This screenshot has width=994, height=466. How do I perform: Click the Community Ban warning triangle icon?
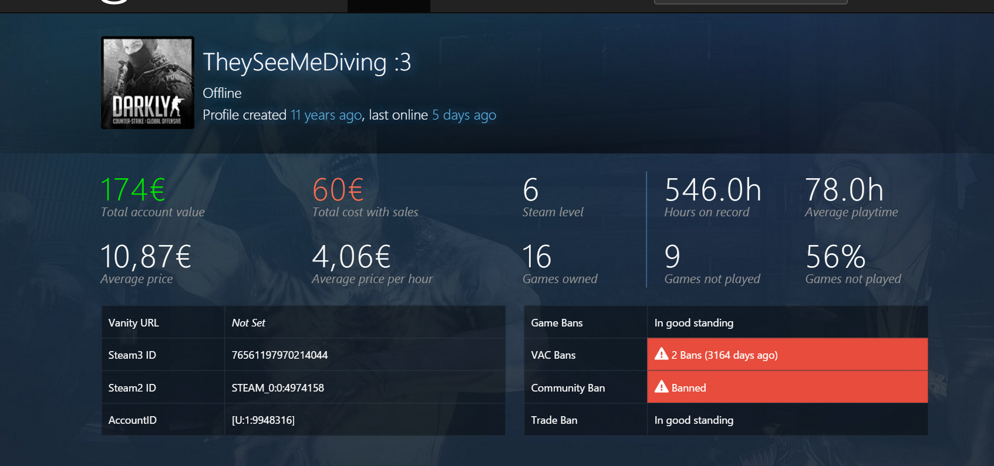coord(662,386)
